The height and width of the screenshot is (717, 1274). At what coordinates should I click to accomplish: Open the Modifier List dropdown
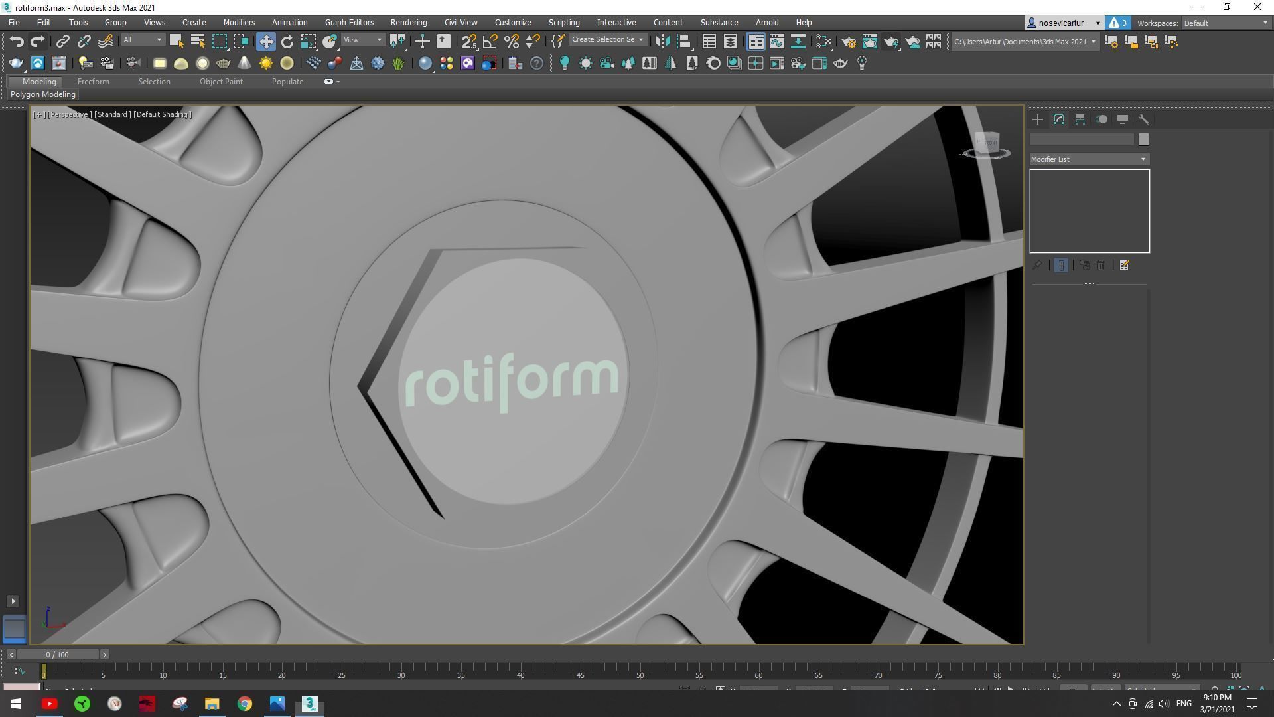tap(1089, 159)
